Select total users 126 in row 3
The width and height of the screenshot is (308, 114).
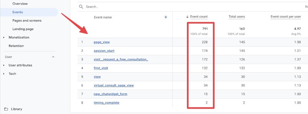[x=242, y=59]
